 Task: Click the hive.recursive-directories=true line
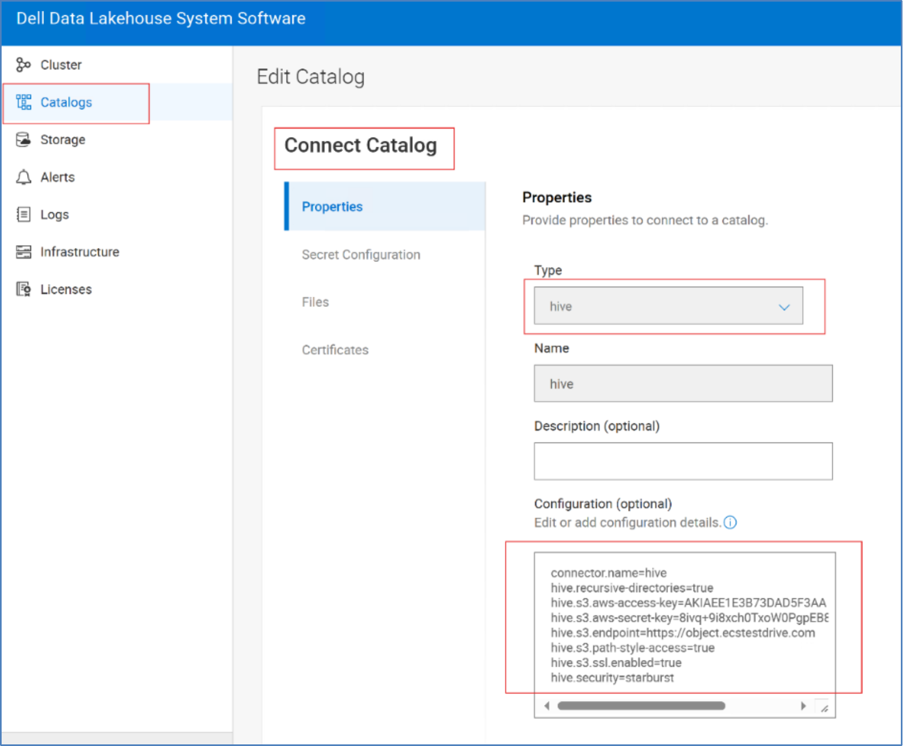click(x=632, y=588)
